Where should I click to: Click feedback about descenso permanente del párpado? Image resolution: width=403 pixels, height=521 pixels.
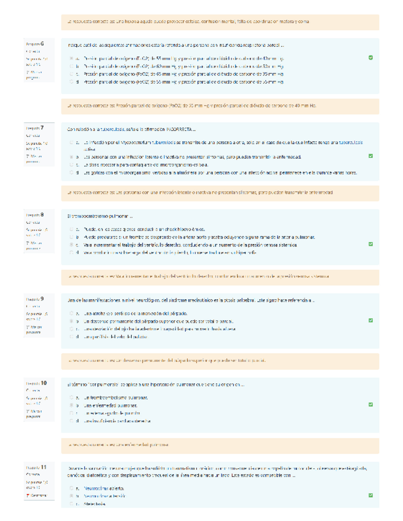click(220, 361)
